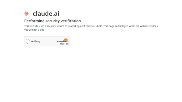Click the words "This page is displayed"
The image size is (182, 102).
point(116,26)
